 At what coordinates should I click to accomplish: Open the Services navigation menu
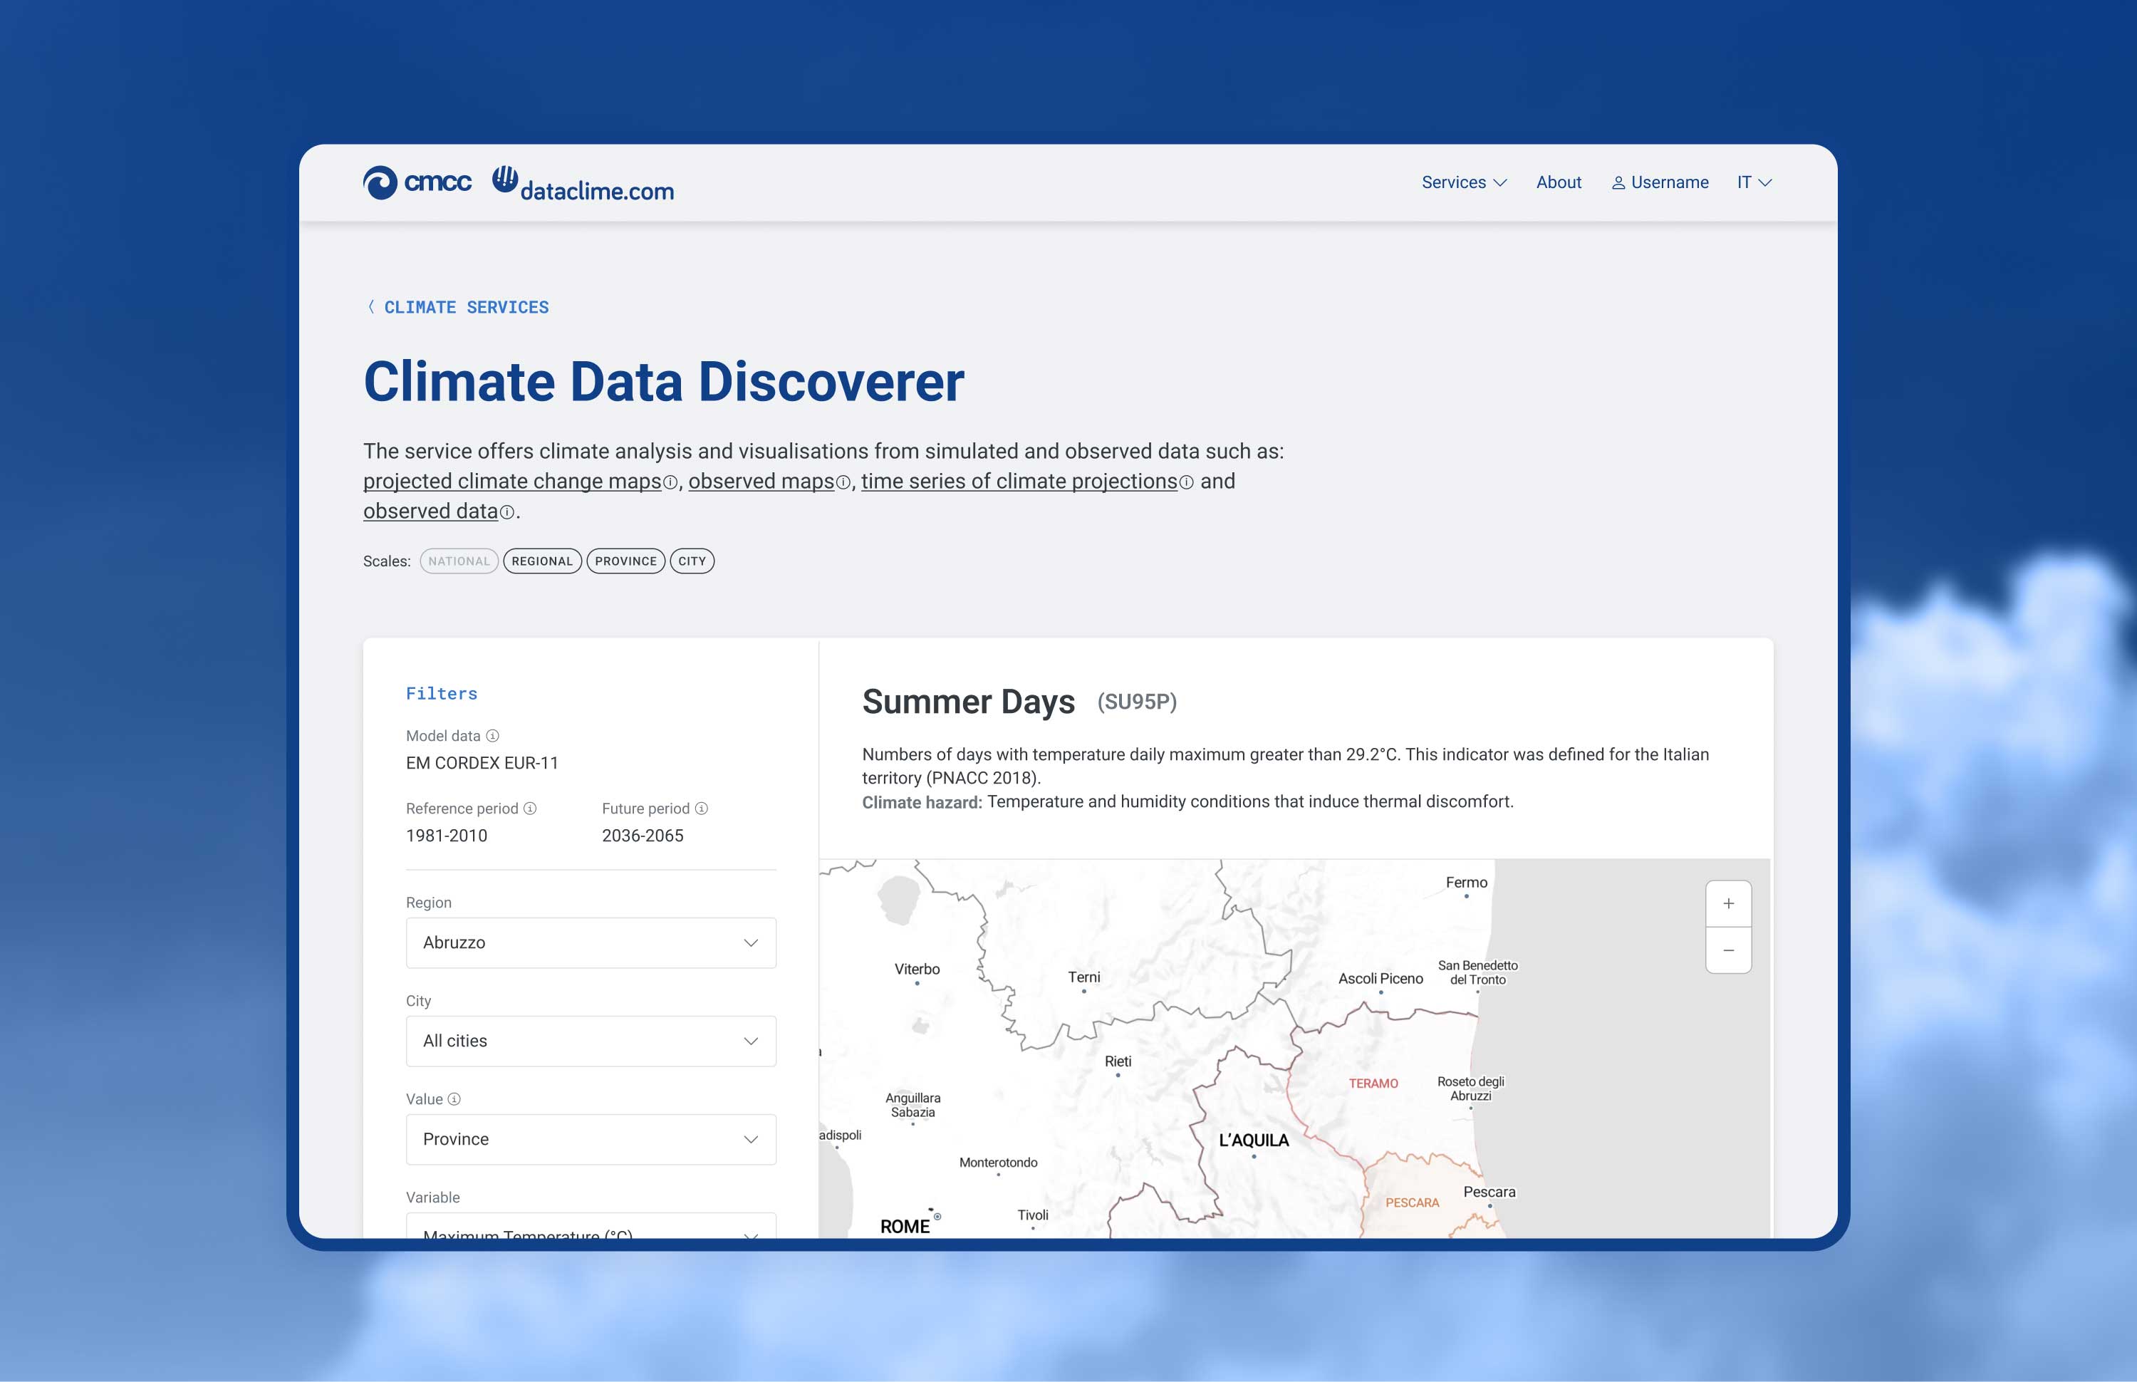click(1462, 182)
